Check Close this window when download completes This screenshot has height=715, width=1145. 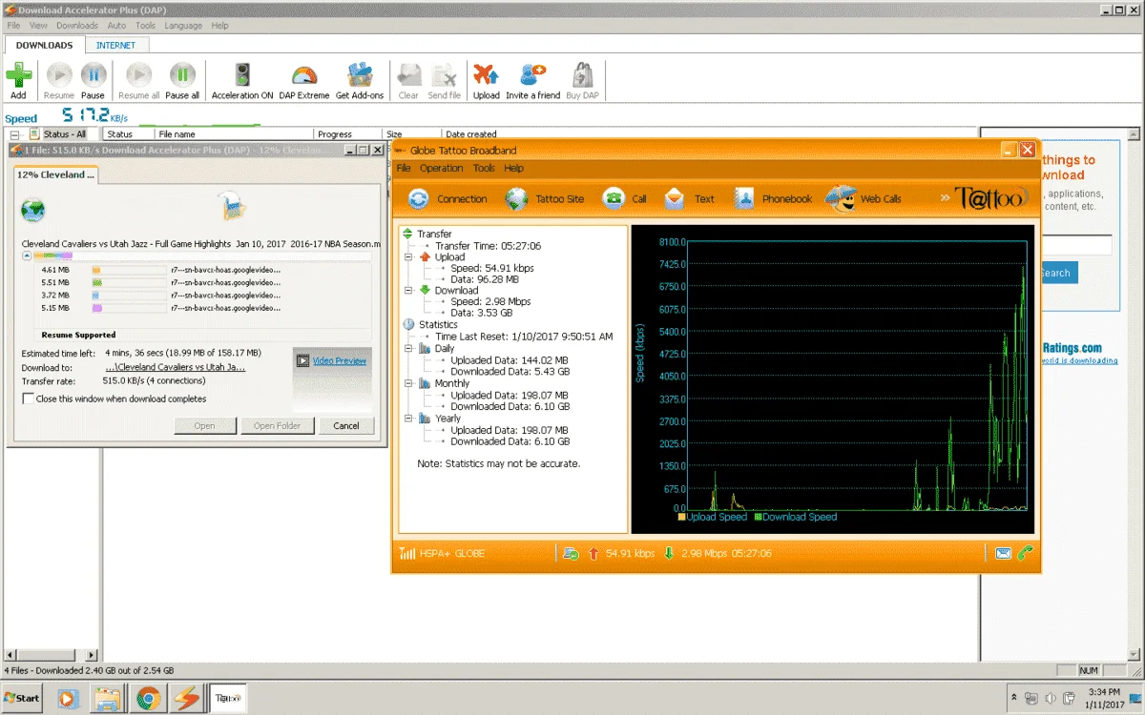[x=28, y=398]
